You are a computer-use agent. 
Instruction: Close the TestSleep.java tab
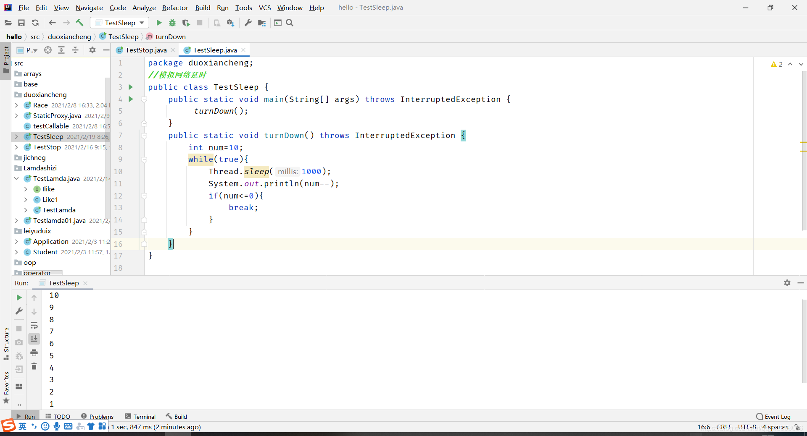(243, 50)
